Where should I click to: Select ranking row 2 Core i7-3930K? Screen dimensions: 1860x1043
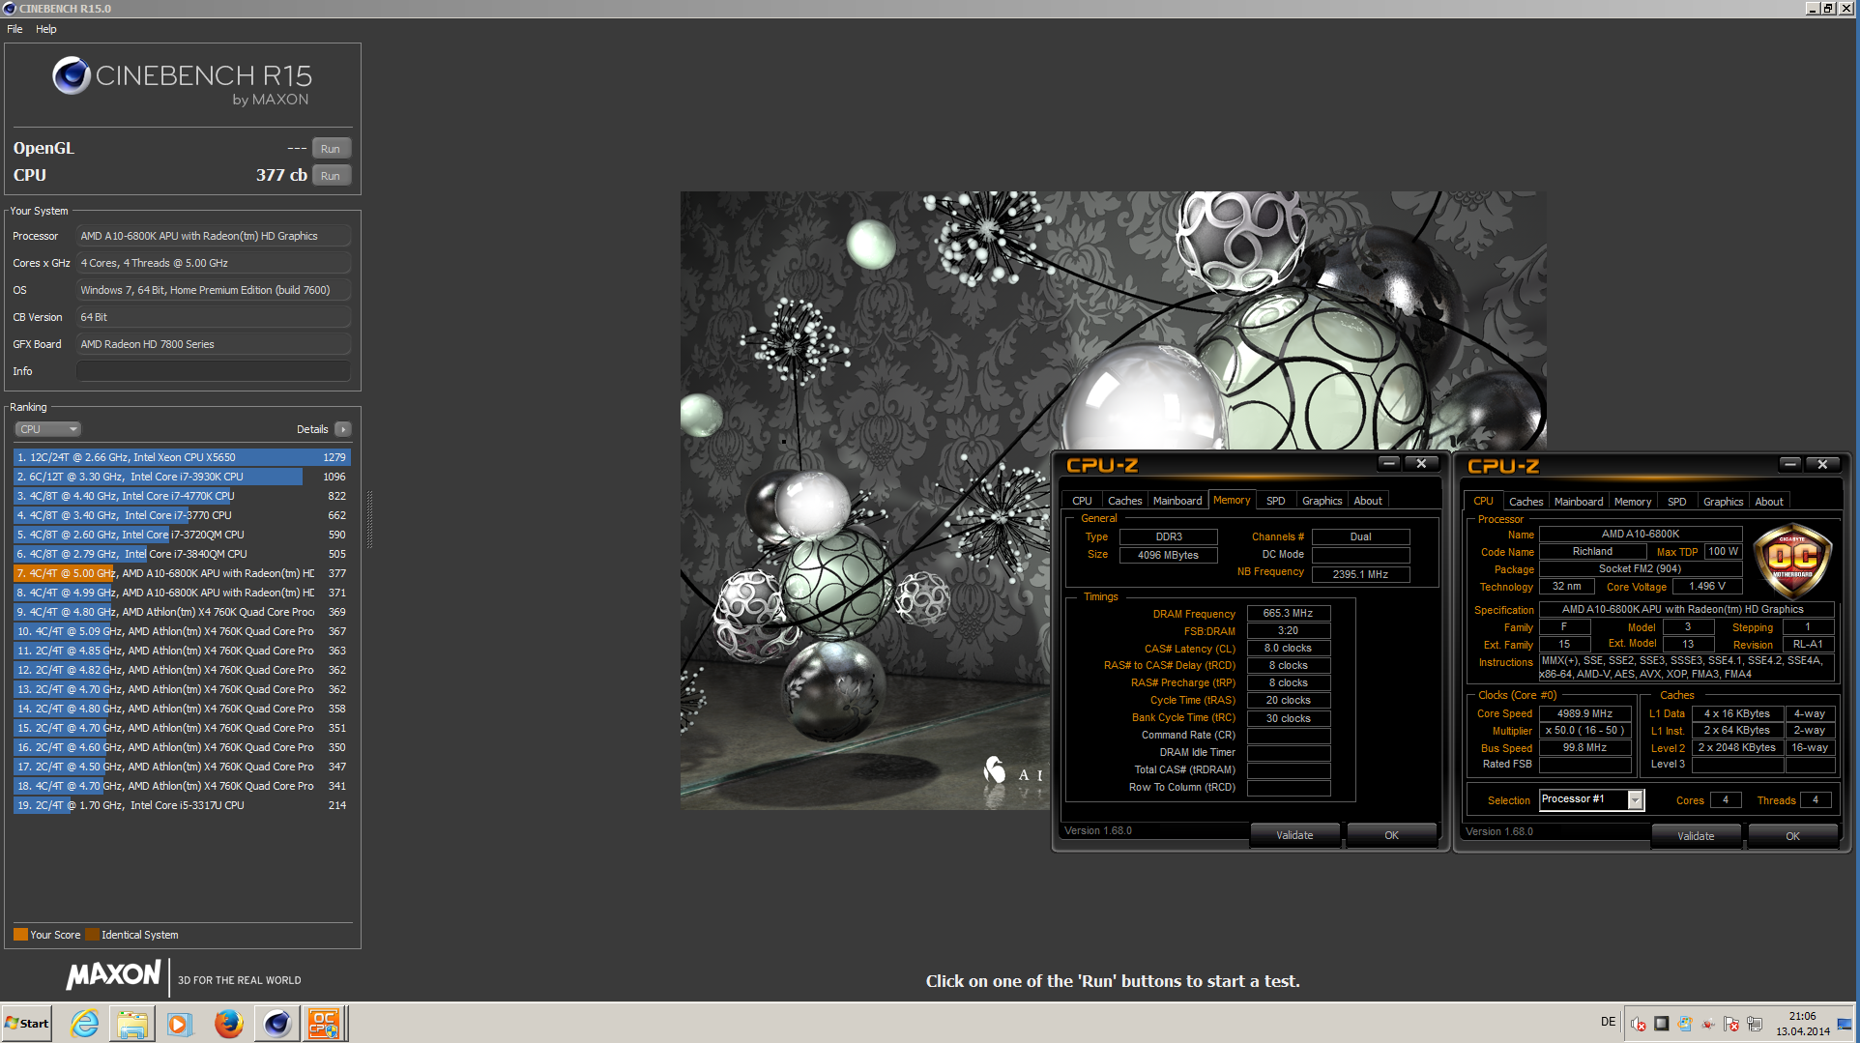182,477
